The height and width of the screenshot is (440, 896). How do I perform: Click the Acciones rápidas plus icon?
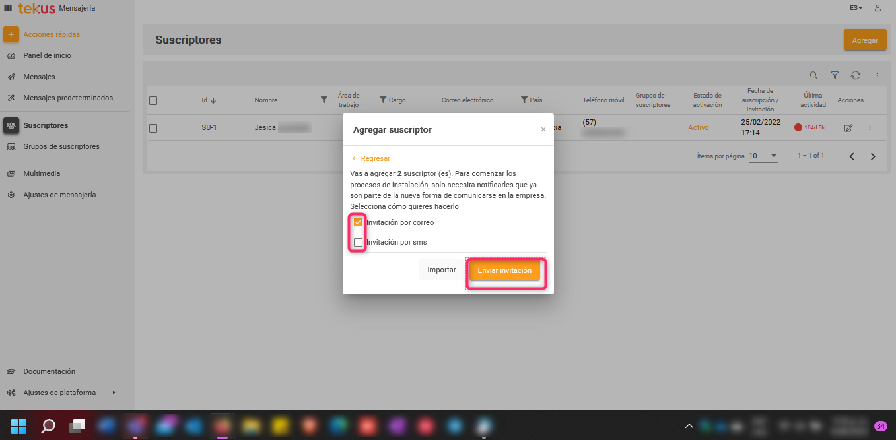coord(11,34)
